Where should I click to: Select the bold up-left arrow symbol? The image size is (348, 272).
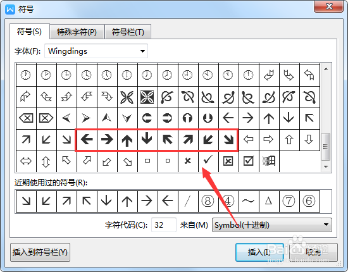click(168, 140)
